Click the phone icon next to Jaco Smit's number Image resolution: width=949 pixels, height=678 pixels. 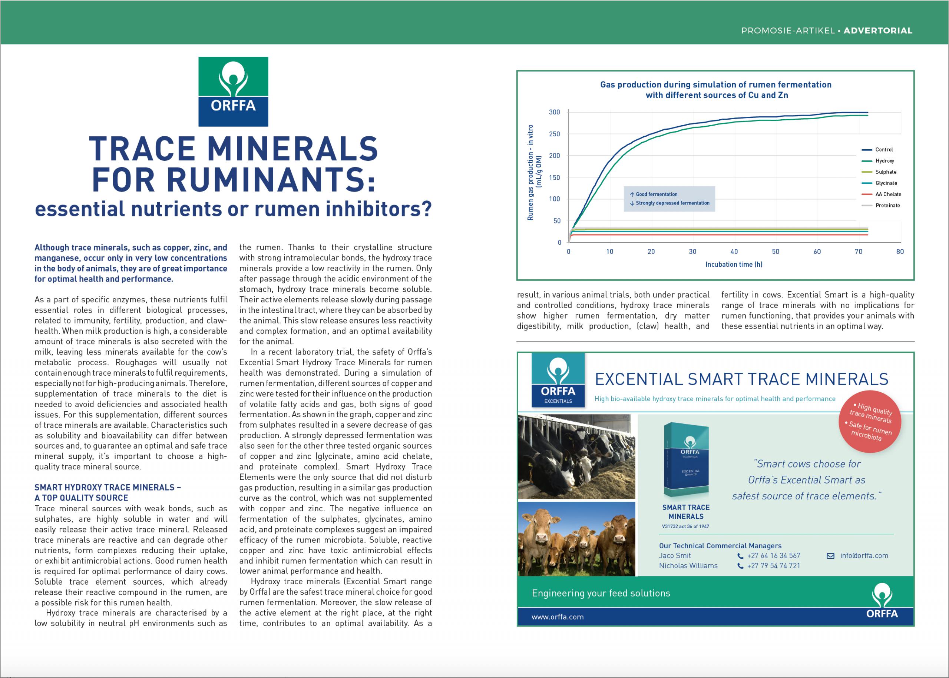coord(740,556)
